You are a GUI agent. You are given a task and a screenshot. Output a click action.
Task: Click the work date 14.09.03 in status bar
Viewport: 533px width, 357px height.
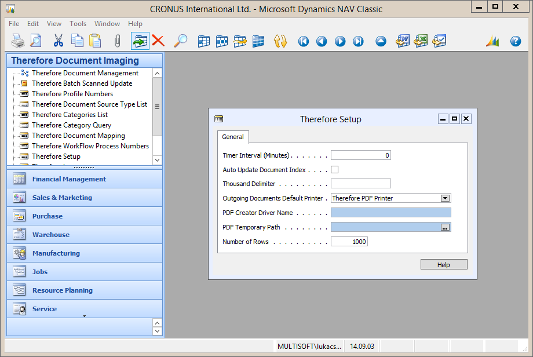tap(362, 347)
